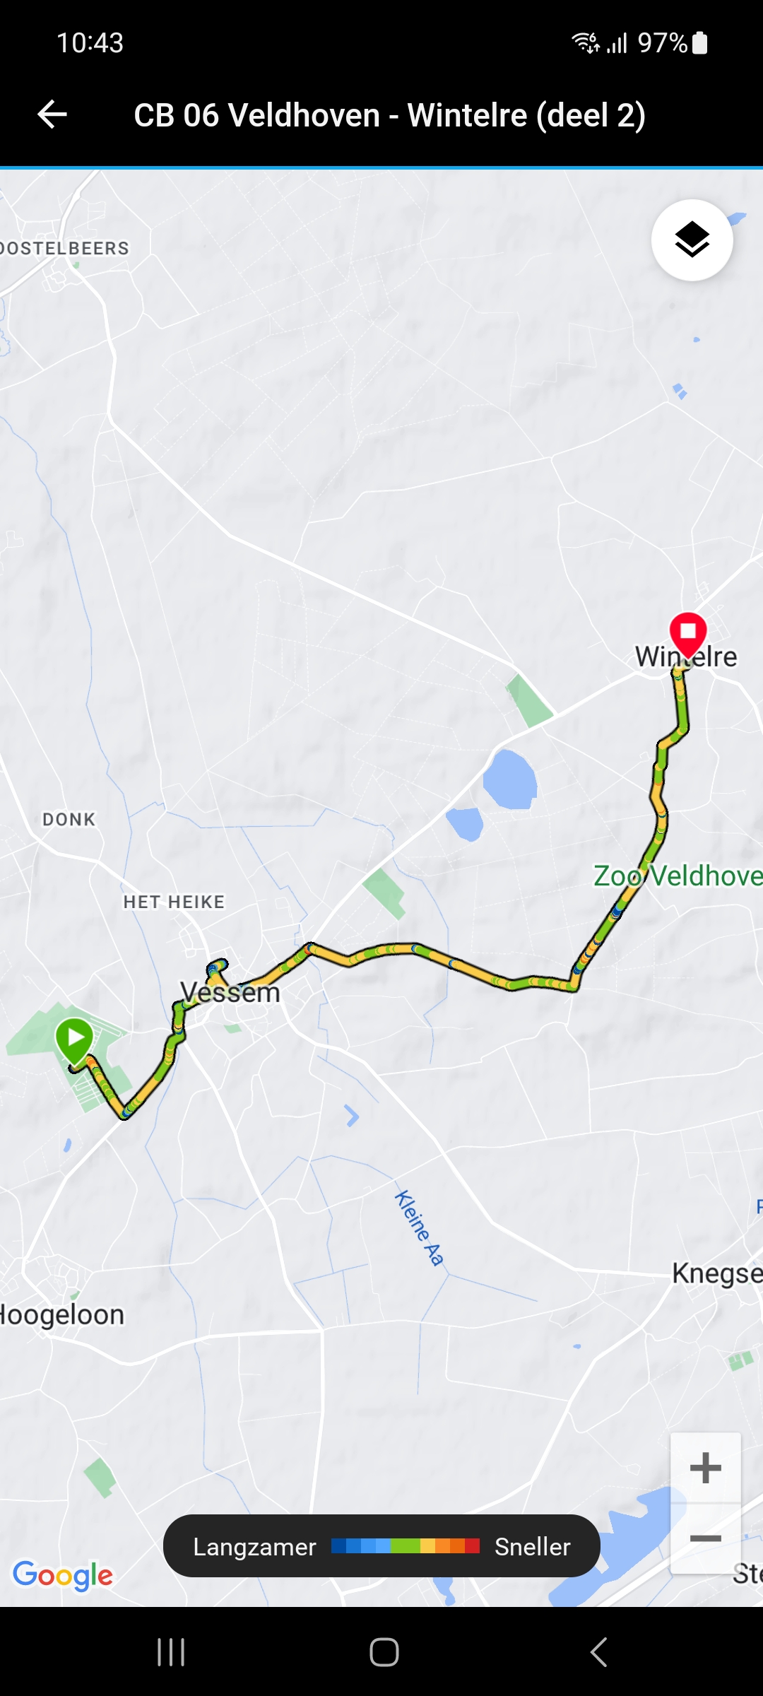Tap the Sneller legend label
Screen dimensions: 763x1696
[x=533, y=1547]
